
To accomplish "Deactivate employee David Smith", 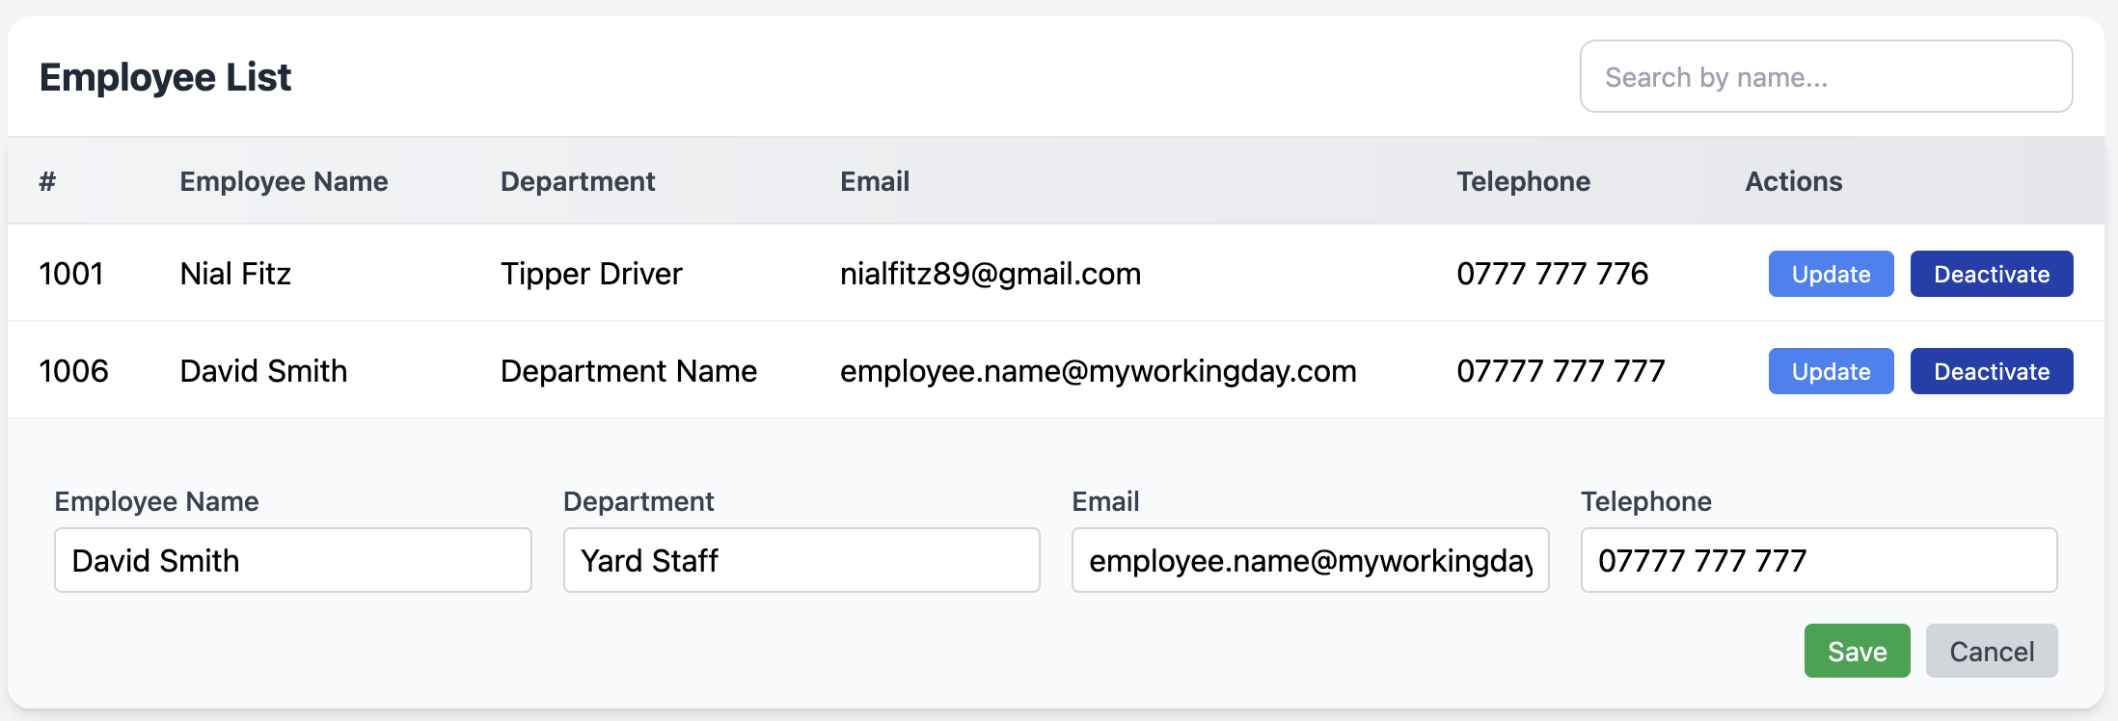I will coord(1991,372).
